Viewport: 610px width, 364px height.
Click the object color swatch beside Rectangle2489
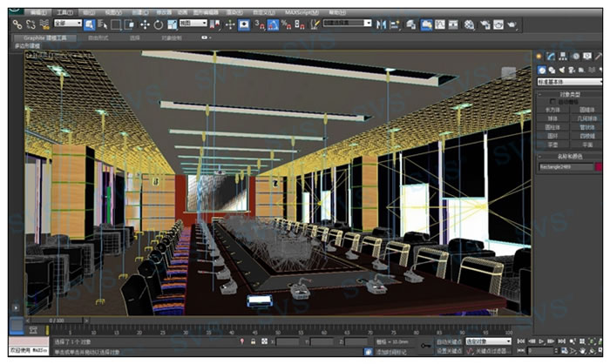click(x=598, y=165)
